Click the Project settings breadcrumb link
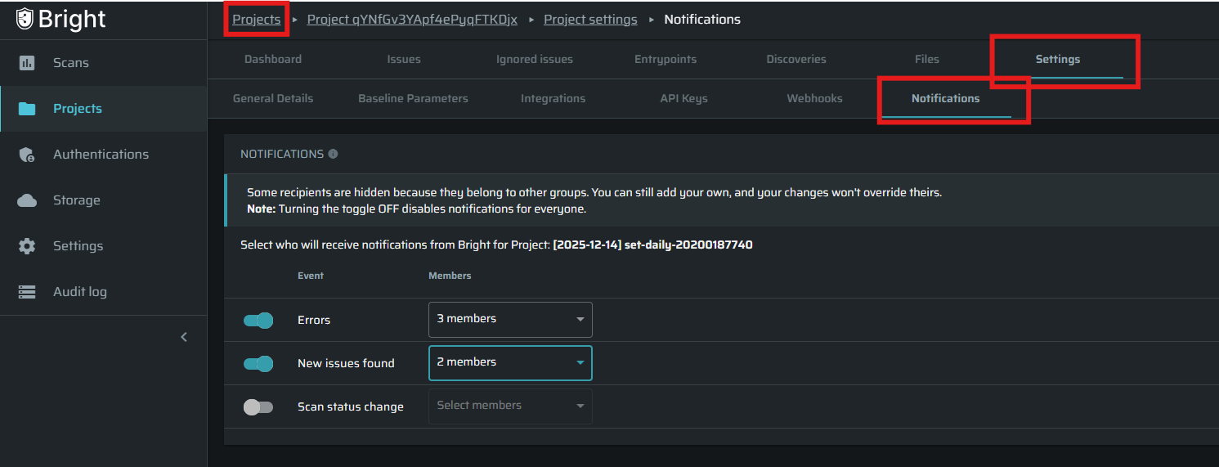 (x=590, y=19)
